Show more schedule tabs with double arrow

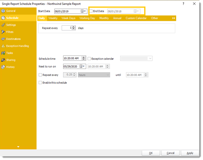(173, 18)
